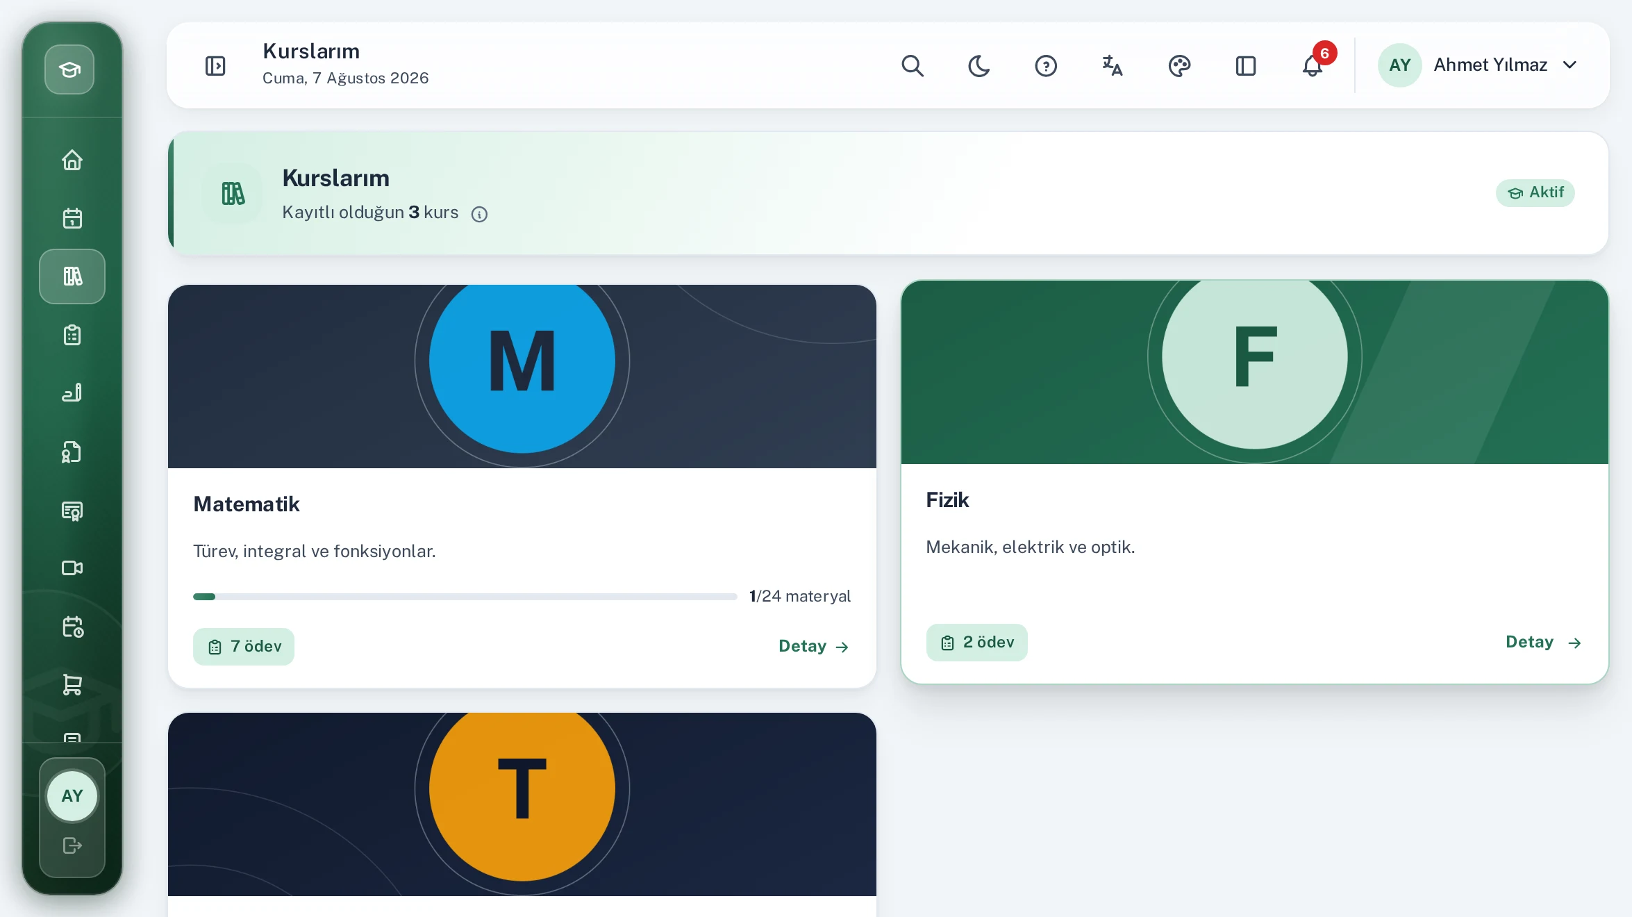The image size is (1632, 917).
Task: Open the certificate icon in sidebar
Action: [x=72, y=511]
